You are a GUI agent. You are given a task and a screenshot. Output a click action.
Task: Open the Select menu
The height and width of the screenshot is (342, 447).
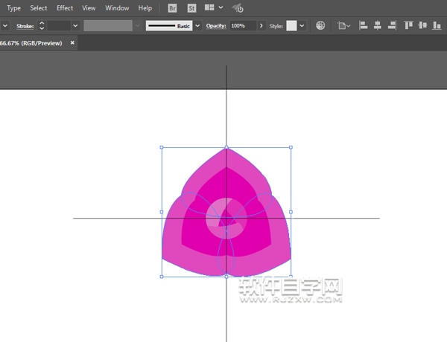(38, 8)
